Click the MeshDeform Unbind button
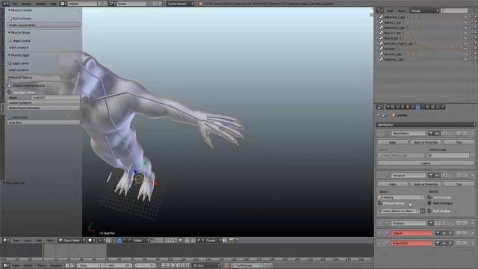 point(426,163)
